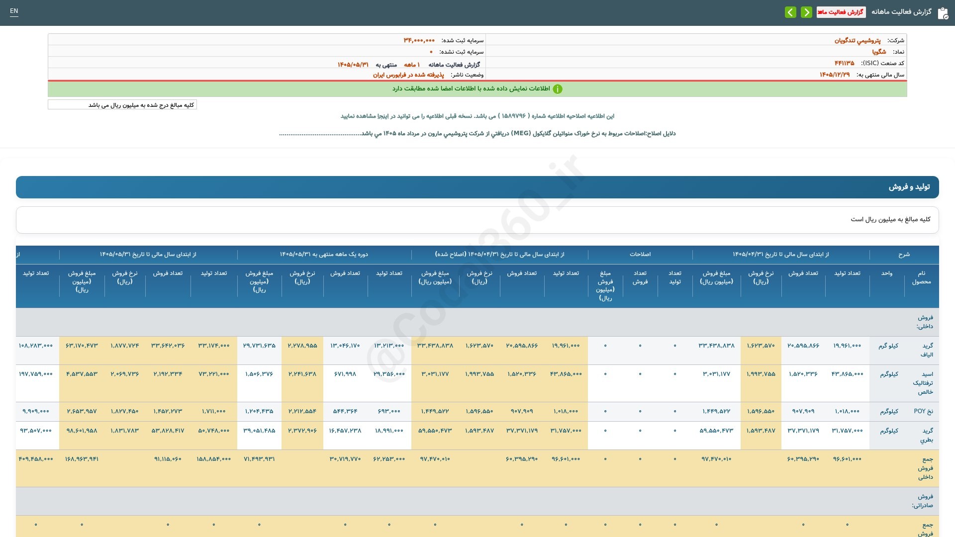Select company name 'پتروشیمی تندگویان'

point(858,40)
